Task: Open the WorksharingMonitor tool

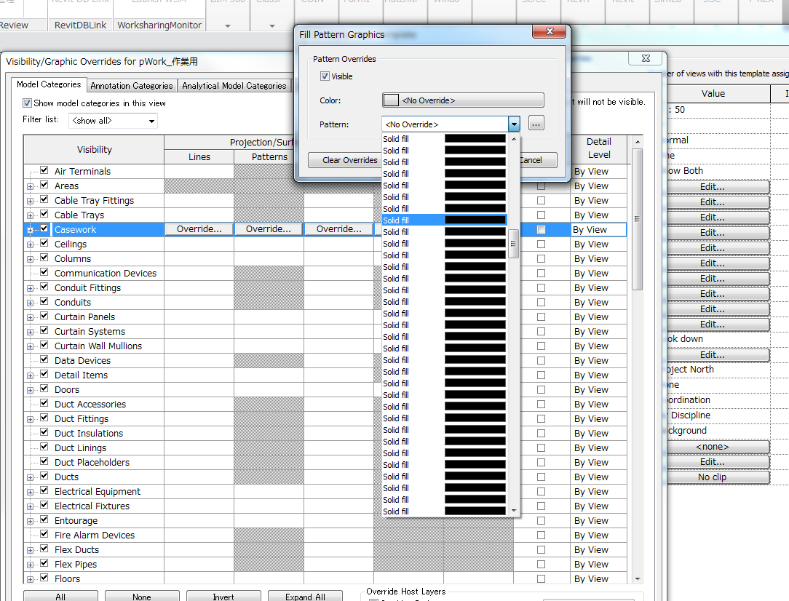Action: pyautogui.click(x=159, y=24)
